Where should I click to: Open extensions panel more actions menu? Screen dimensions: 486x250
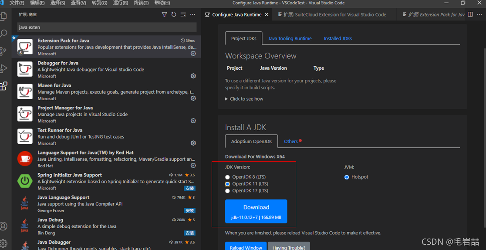tap(192, 14)
